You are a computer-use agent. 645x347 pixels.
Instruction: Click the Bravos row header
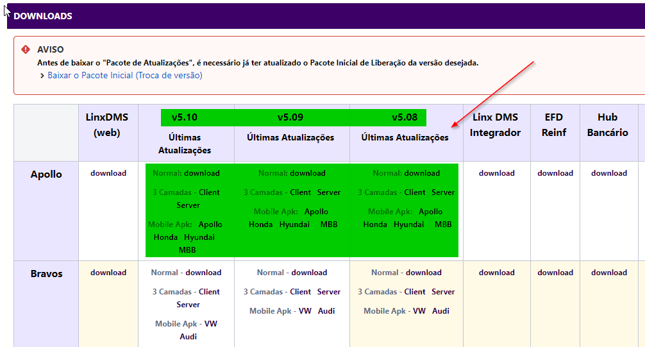(x=46, y=274)
